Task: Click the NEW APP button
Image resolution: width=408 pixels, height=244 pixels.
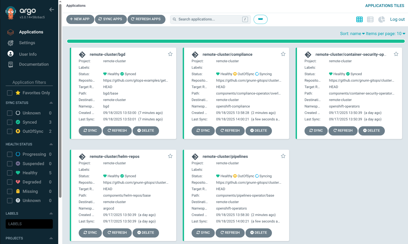Action: click(80, 19)
